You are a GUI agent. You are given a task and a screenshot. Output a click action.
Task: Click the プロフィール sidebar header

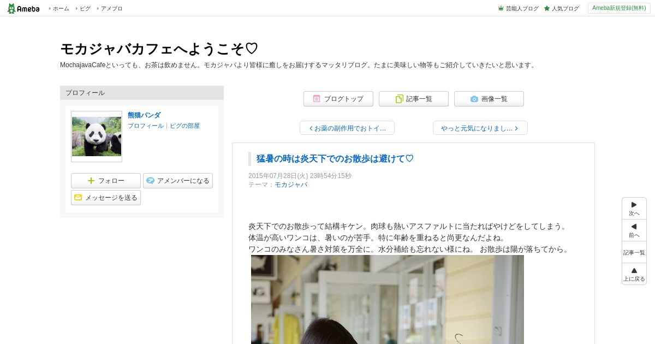[142, 93]
